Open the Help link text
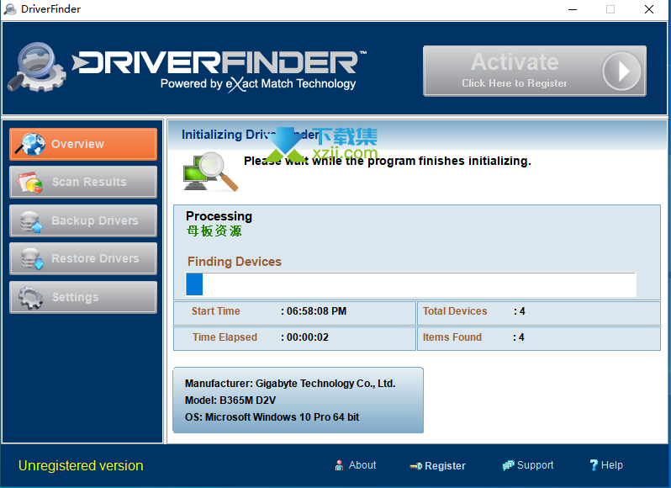 point(612,465)
